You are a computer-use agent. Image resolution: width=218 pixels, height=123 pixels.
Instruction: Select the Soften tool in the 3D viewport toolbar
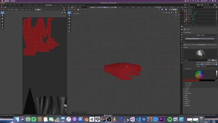(x=69, y=16)
